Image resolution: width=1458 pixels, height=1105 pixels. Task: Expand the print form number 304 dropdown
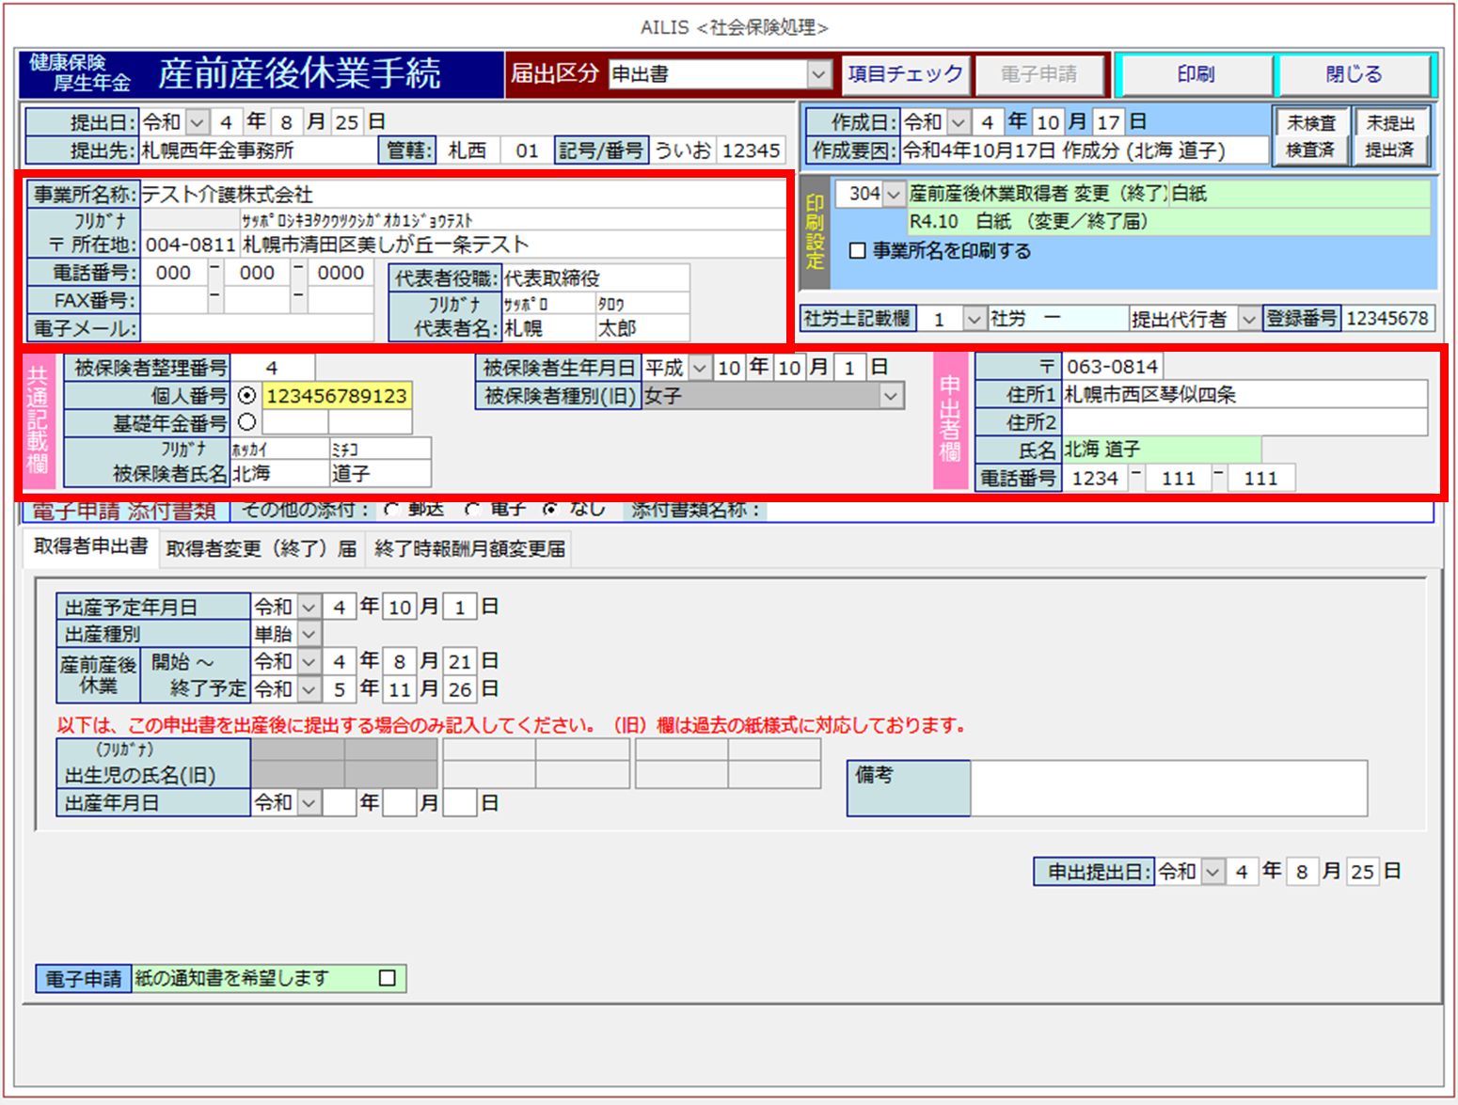(894, 194)
